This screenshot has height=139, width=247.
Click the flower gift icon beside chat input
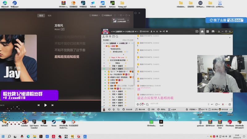pos(223,104)
